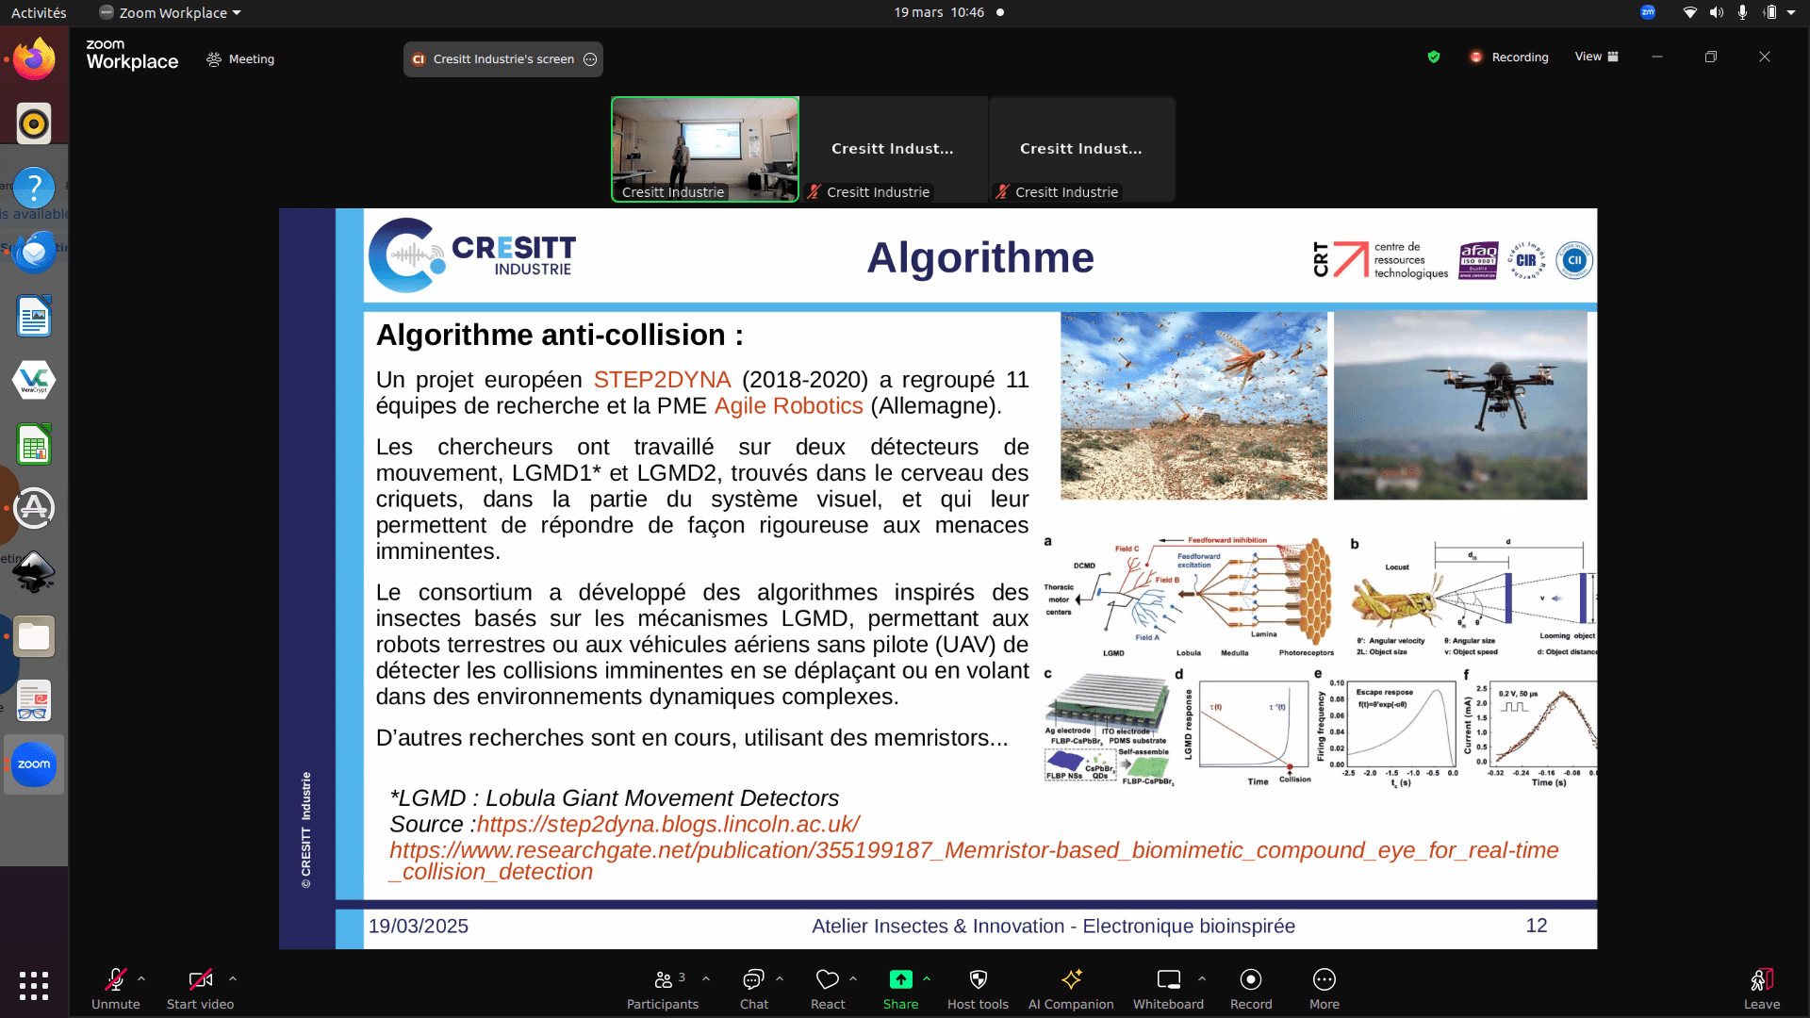Expand video options arrow beside Start video
Image resolution: width=1810 pixels, height=1018 pixels.
point(233,978)
